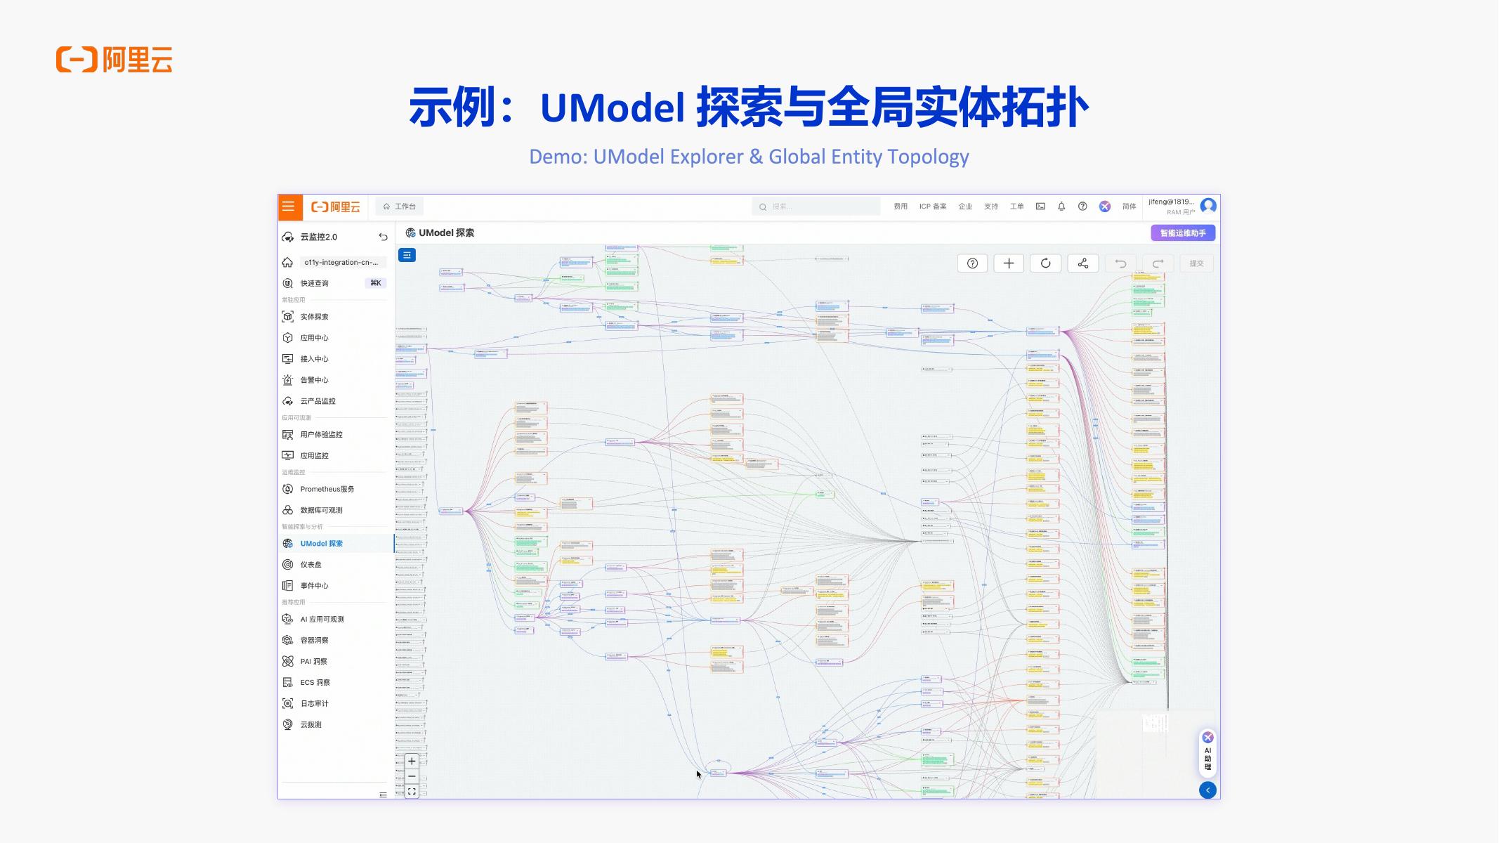1499x843 pixels.
Task: Click the fit-to-screen canvas icon
Action: [x=412, y=791]
